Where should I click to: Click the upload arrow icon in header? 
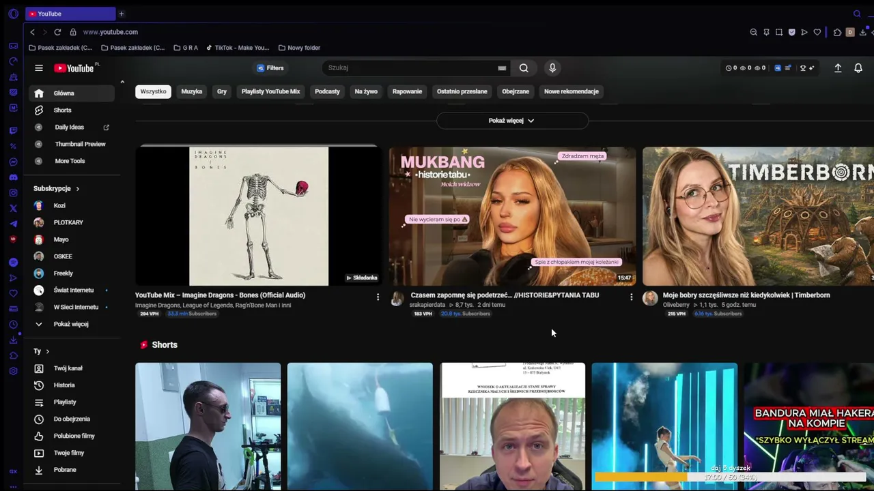(838, 68)
